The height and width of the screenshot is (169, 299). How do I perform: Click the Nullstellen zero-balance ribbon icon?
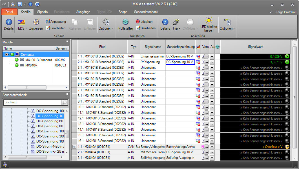click(125, 22)
